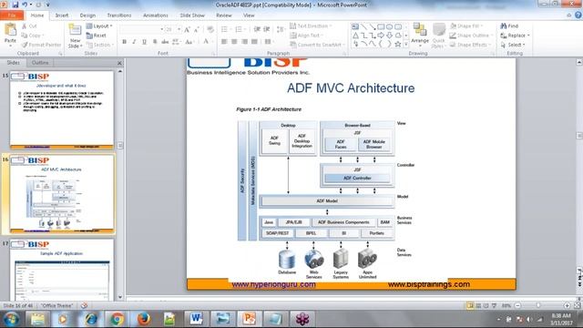
Task: Toggle Bold formatting
Action: click(124, 42)
